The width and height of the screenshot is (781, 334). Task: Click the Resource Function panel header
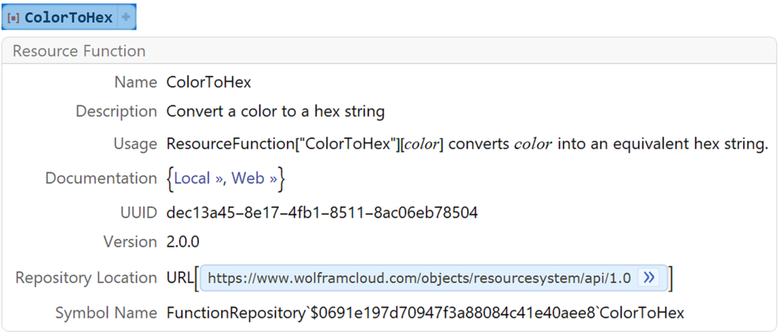pyautogui.click(x=79, y=52)
